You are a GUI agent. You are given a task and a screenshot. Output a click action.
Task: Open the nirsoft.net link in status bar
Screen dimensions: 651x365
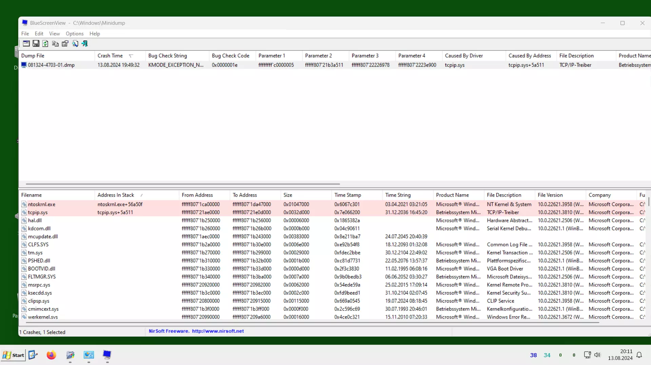click(x=218, y=331)
